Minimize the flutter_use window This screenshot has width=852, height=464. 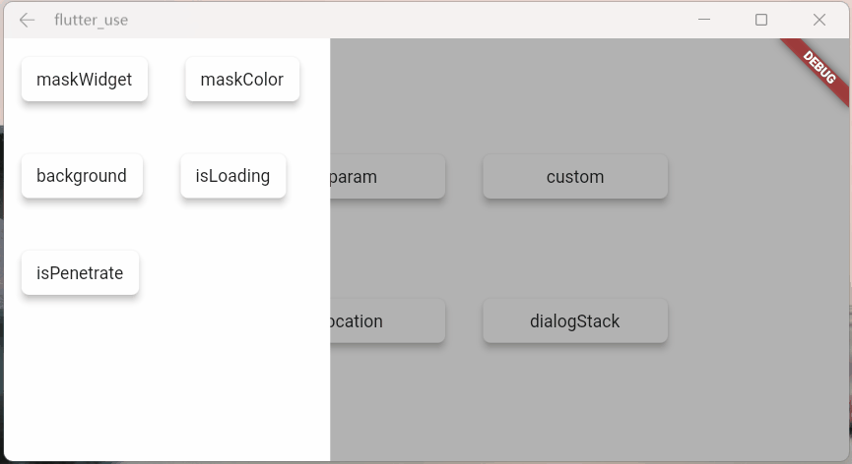[x=704, y=20]
